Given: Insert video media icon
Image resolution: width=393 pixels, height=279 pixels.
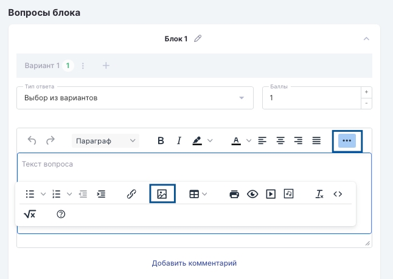Looking at the screenshot, I should (271, 194).
